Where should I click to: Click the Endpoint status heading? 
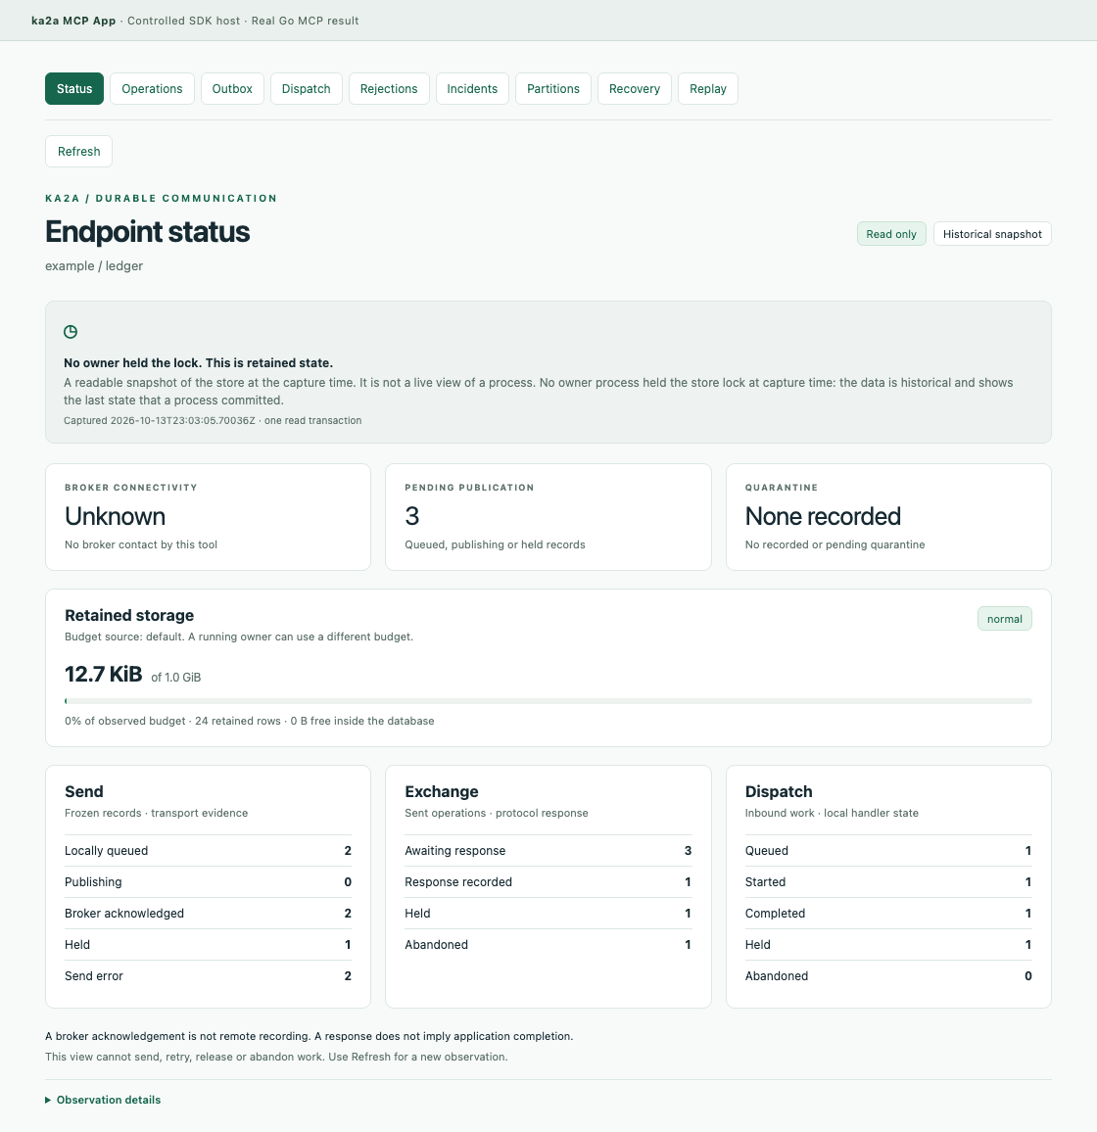pos(147,232)
